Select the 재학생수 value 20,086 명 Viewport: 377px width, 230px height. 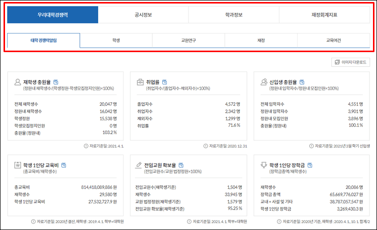click(x=354, y=187)
